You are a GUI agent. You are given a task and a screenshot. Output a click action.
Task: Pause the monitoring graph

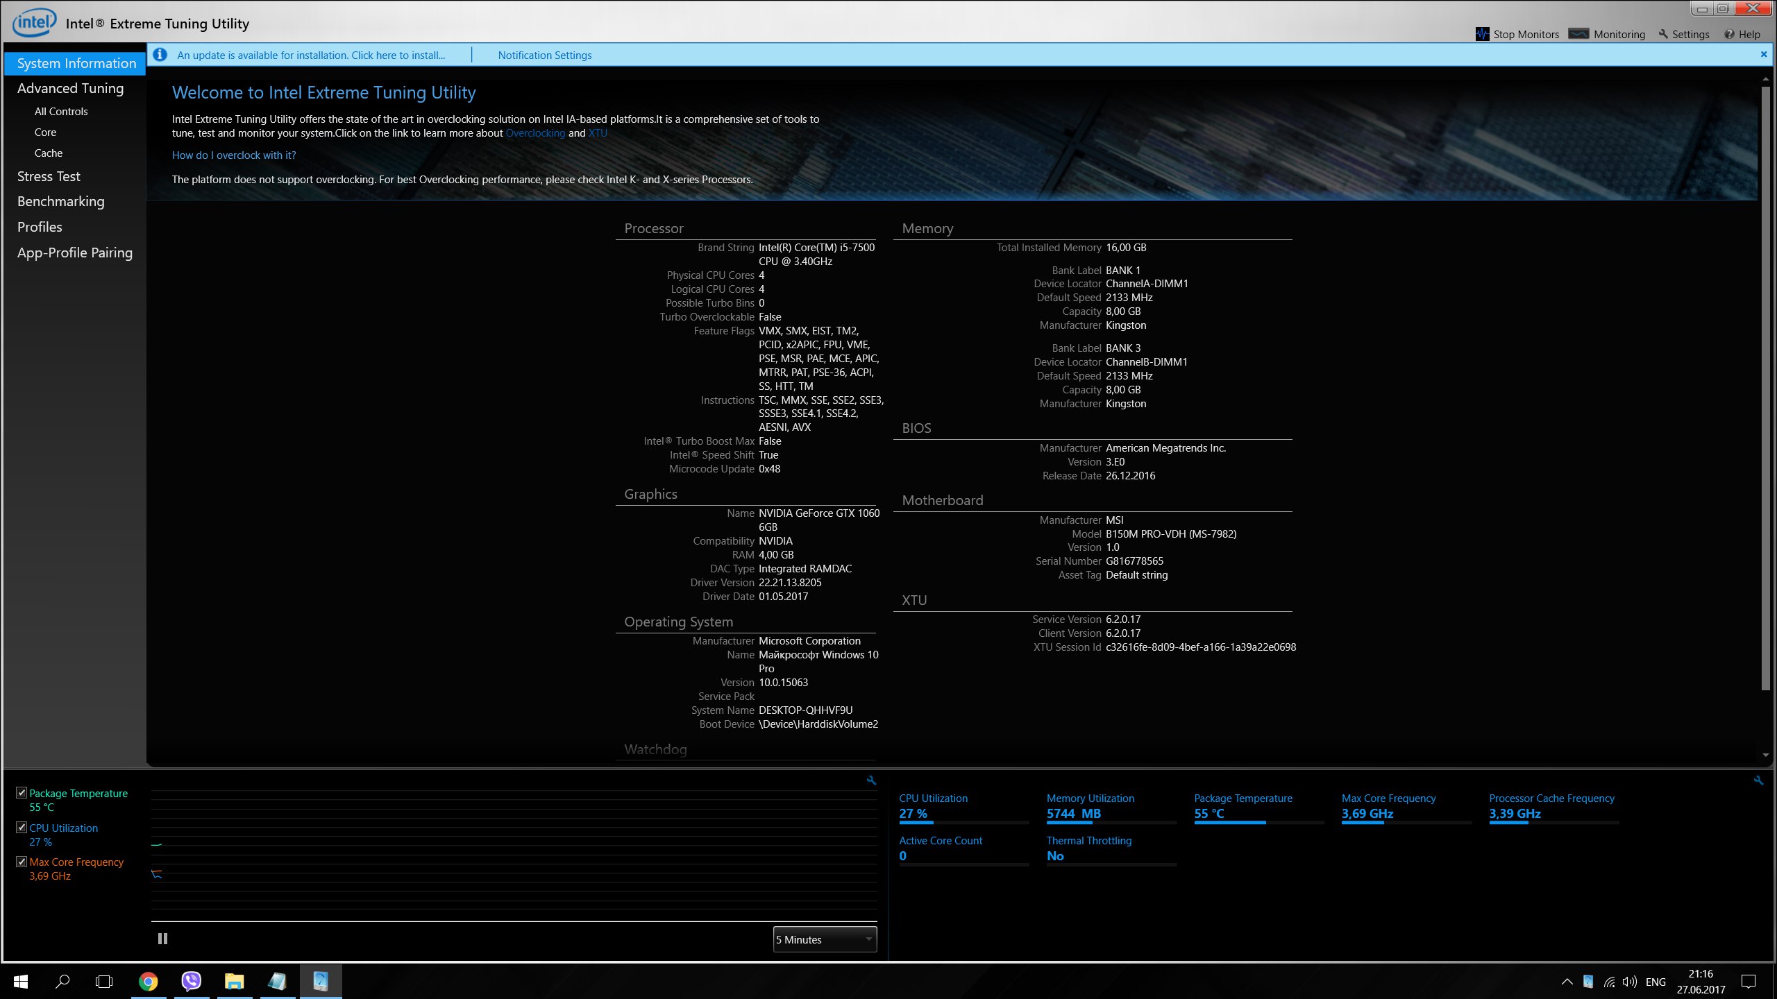click(x=162, y=939)
